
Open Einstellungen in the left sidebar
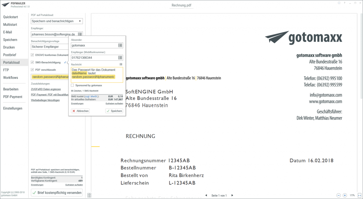click(x=13, y=108)
